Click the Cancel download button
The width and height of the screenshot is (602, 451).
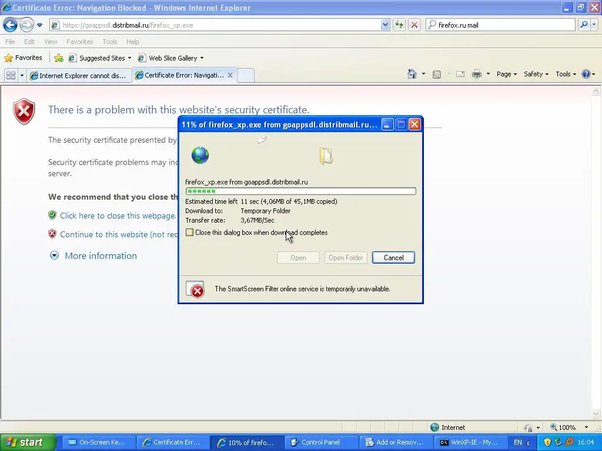393,258
